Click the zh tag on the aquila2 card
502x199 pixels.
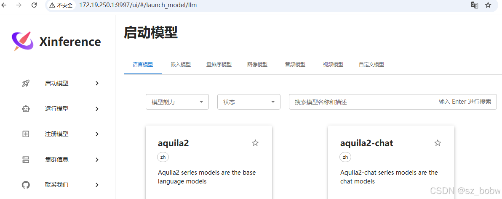(163, 157)
